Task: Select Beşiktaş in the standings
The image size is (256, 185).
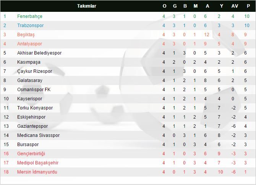Action: [26, 35]
